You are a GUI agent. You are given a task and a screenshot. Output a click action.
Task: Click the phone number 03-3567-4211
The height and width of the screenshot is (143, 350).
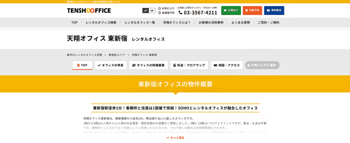(x=198, y=13)
